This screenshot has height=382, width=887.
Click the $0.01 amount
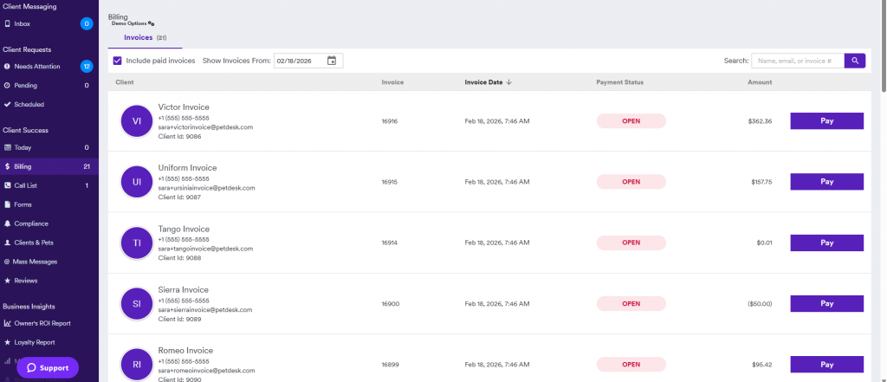click(764, 243)
